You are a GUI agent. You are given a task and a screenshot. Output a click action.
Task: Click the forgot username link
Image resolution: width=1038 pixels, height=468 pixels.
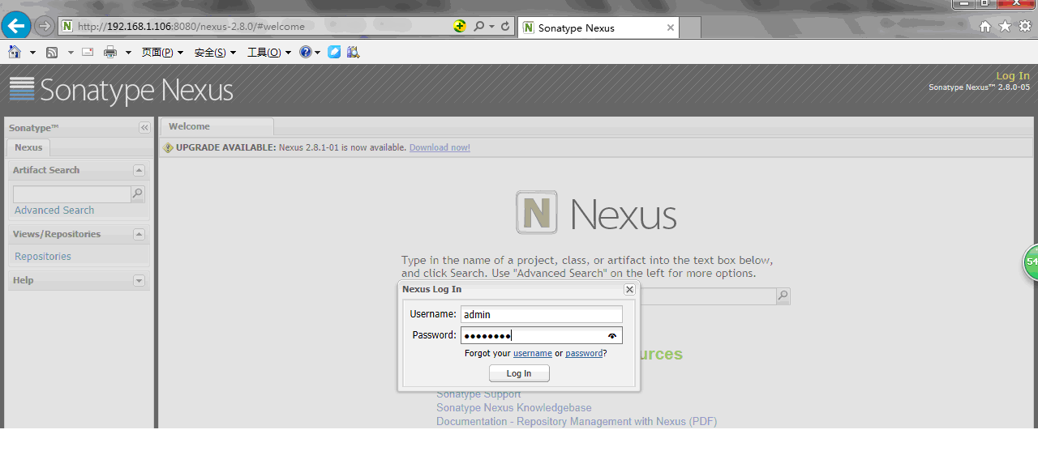point(533,353)
